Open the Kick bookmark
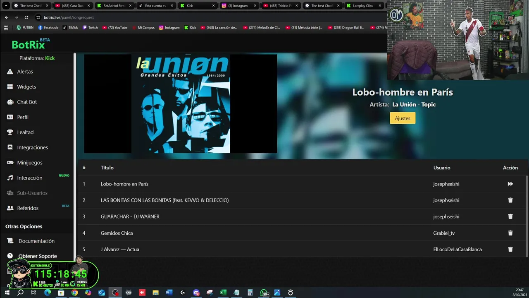Viewport: 529px width, 298px height. point(190,28)
